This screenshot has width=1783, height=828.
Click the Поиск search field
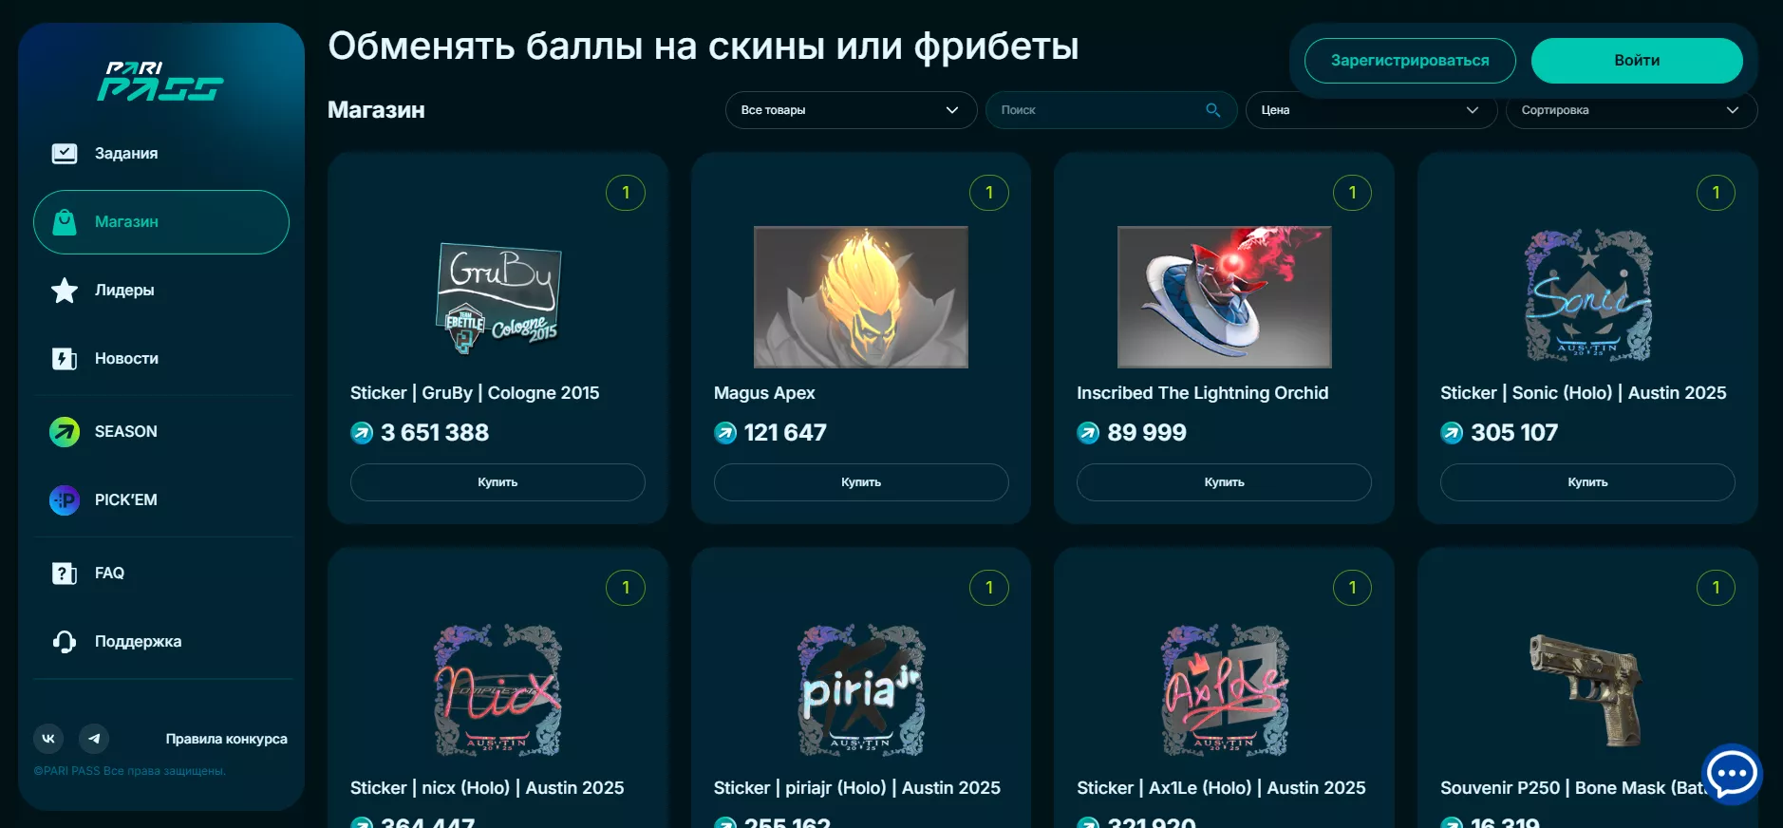[1111, 110]
